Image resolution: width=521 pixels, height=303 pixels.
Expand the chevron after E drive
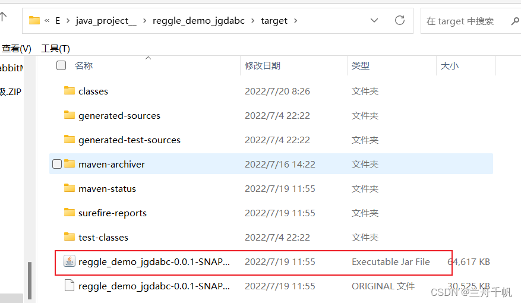tap(68, 21)
